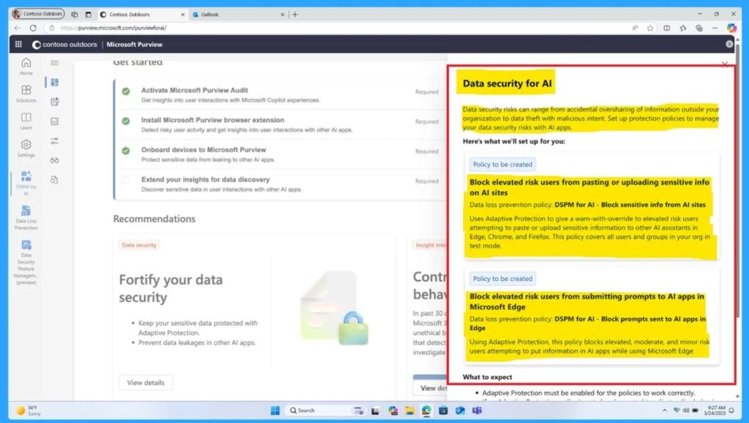Open the app launcher waffle icon
This screenshot has height=423, width=749.
(18, 45)
